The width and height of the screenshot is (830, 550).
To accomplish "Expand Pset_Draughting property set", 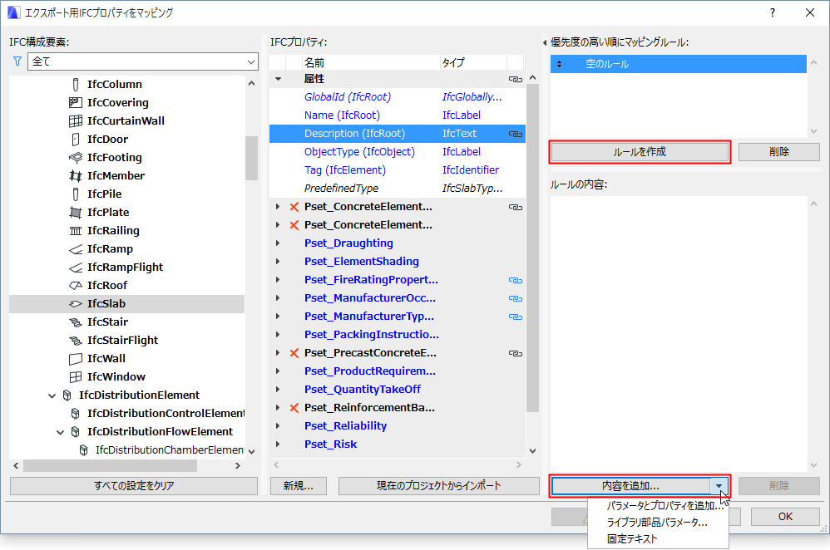I will (278, 243).
